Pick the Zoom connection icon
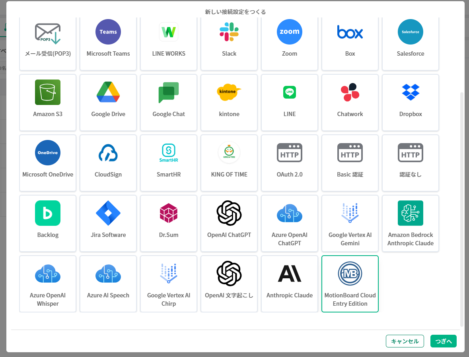 (290, 32)
